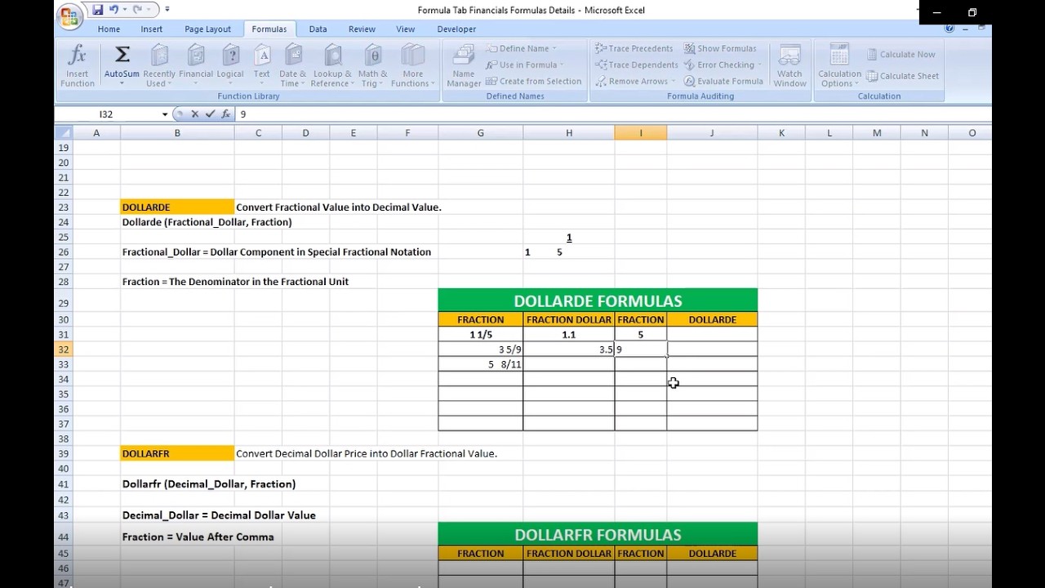
Task: Open Date & Time functions list
Action: (292, 66)
